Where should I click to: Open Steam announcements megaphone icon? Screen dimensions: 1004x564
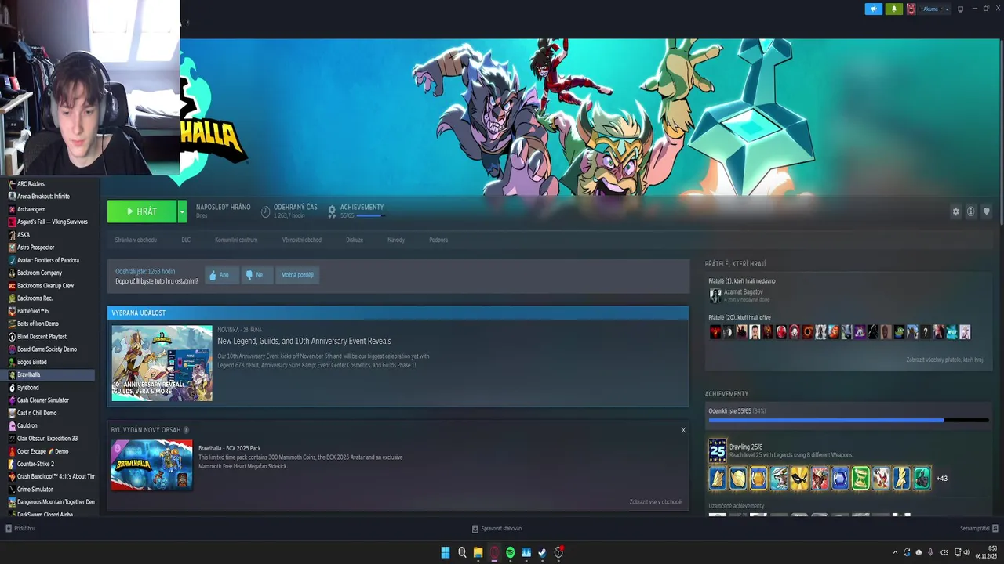point(874,9)
